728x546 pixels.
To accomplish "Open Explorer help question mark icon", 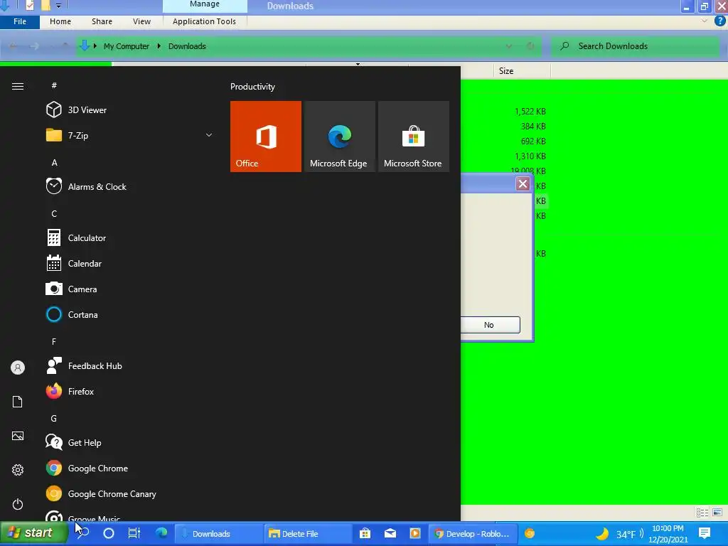I will click(x=719, y=21).
